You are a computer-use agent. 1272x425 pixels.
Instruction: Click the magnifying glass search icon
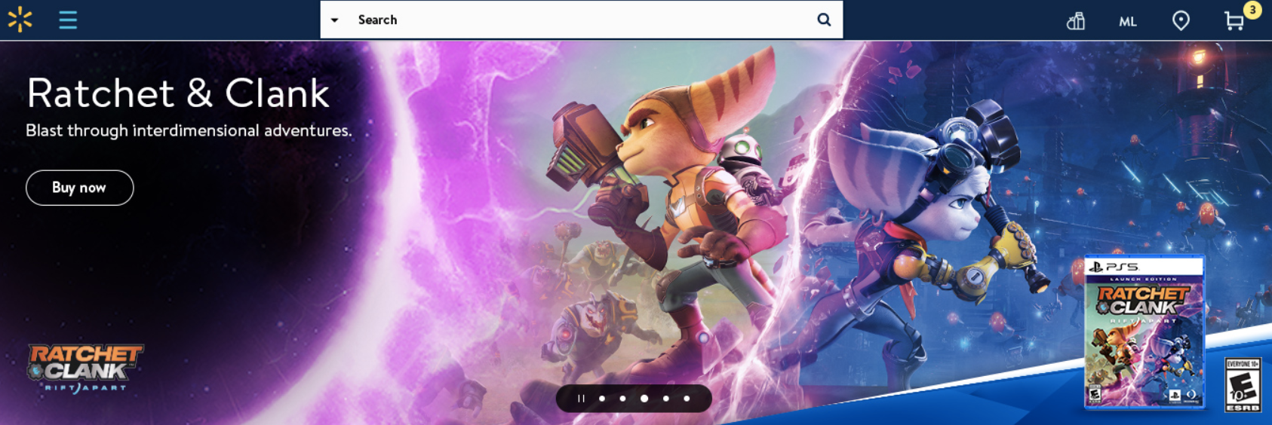click(824, 20)
